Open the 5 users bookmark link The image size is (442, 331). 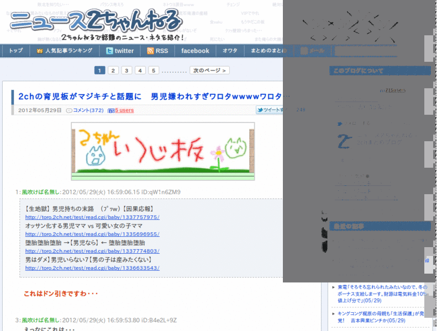[x=124, y=110]
